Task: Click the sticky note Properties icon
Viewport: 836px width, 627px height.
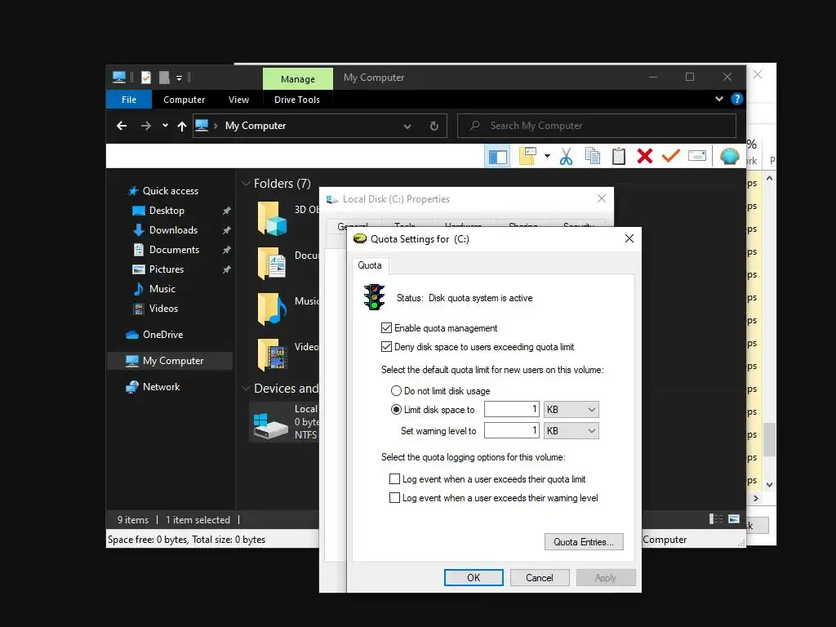Action: (x=527, y=156)
